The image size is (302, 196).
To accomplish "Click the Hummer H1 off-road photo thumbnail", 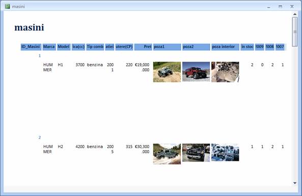I will coord(167,72).
